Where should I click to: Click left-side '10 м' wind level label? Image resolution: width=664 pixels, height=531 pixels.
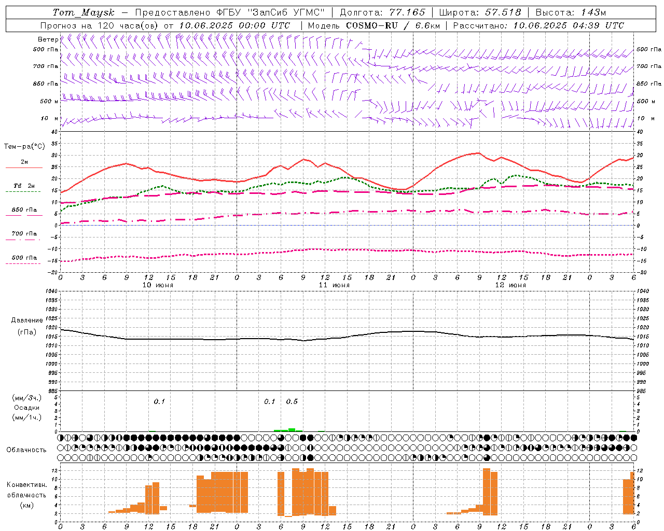tap(50, 118)
